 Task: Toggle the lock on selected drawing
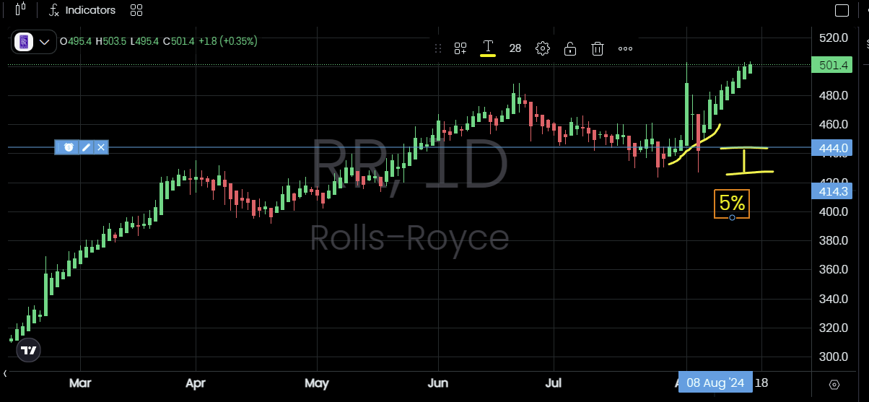pyautogui.click(x=570, y=48)
